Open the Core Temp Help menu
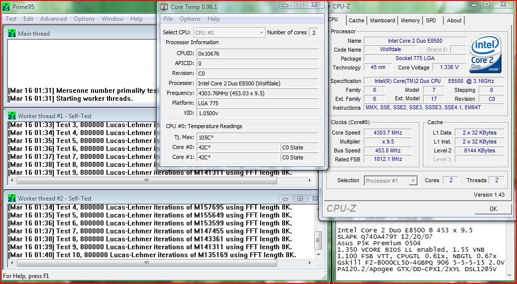This screenshot has width=517, height=284. pyautogui.click(x=213, y=19)
